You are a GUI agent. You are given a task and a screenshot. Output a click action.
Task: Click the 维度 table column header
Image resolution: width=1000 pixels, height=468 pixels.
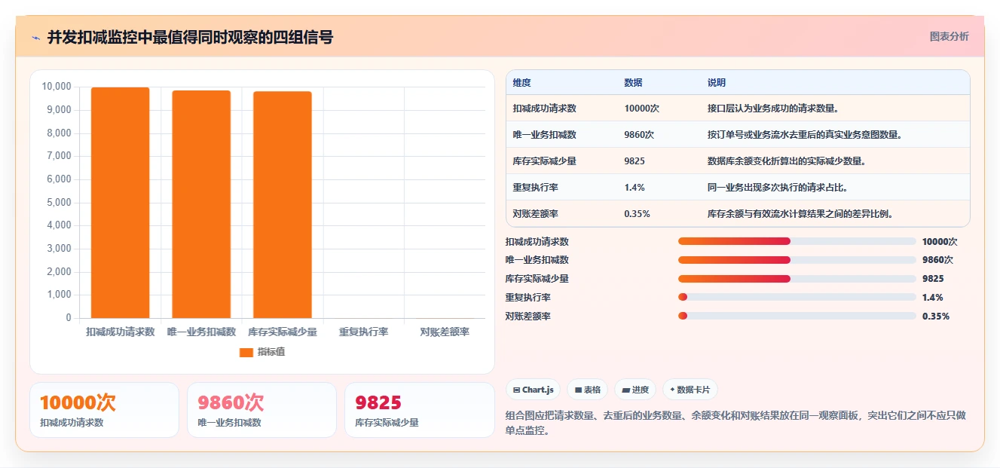(522, 83)
